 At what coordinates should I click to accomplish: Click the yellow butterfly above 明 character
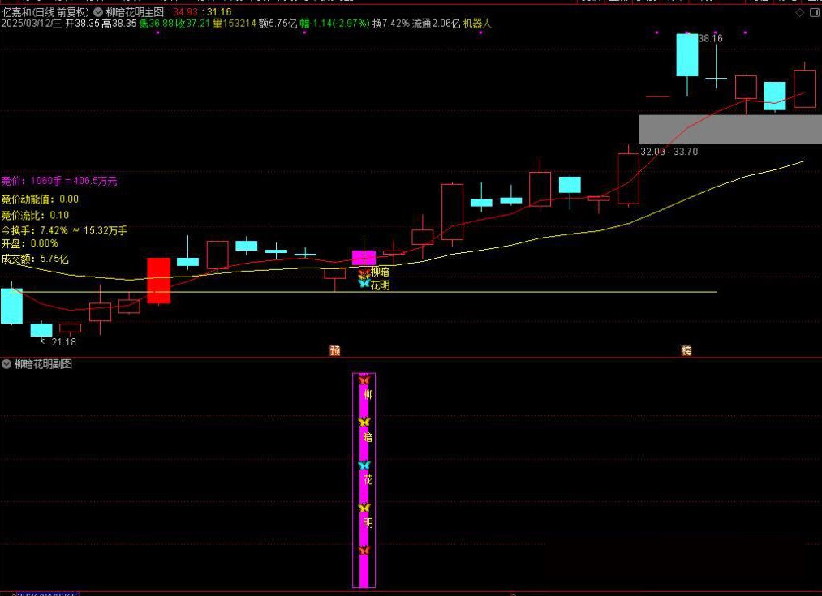[x=364, y=508]
